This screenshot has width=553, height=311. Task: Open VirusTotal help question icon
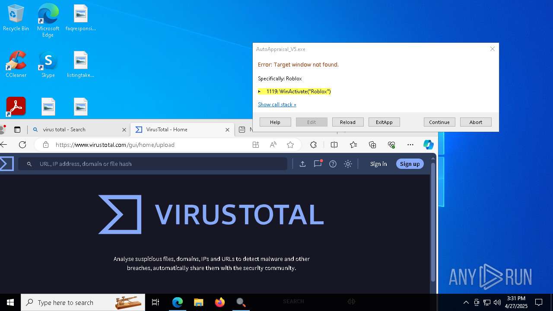tap(333, 164)
